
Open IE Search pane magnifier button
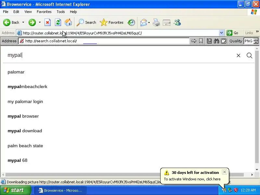[86, 22]
